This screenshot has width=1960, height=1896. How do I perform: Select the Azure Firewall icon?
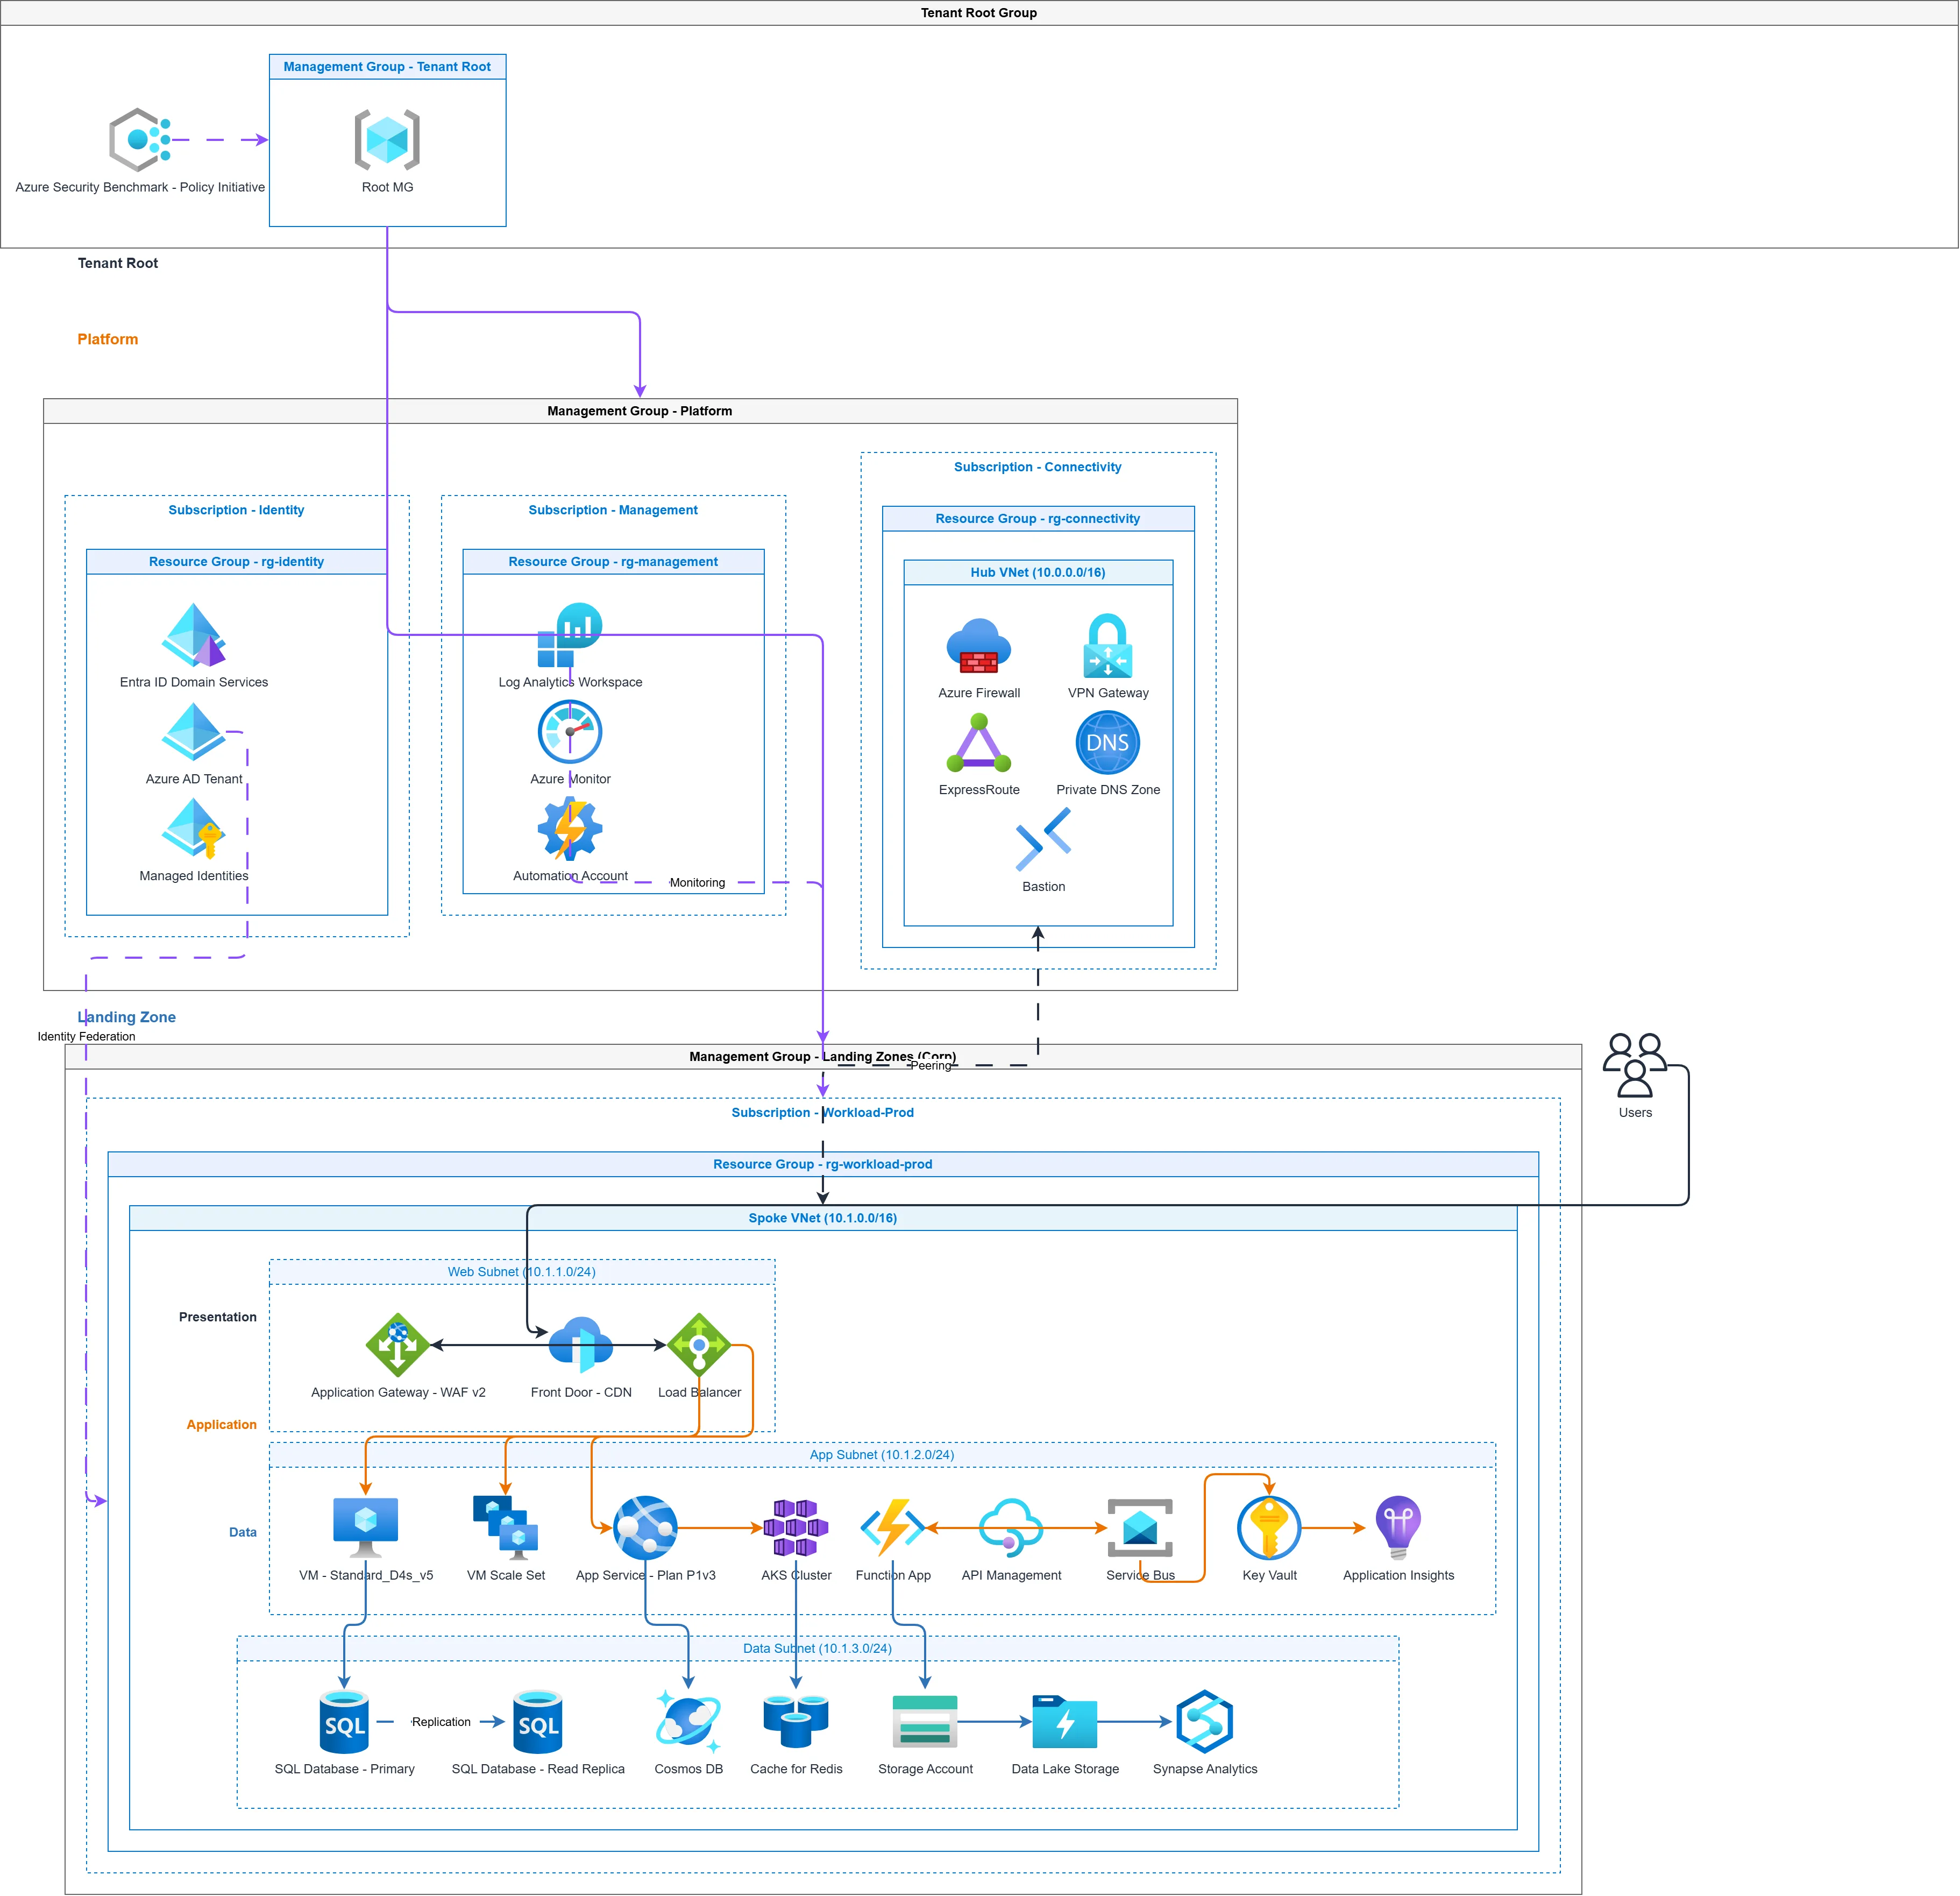(x=979, y=646)
